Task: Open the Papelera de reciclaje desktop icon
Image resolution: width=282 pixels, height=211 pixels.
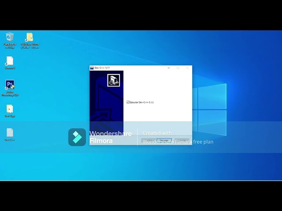Action: tap(10, 40)
